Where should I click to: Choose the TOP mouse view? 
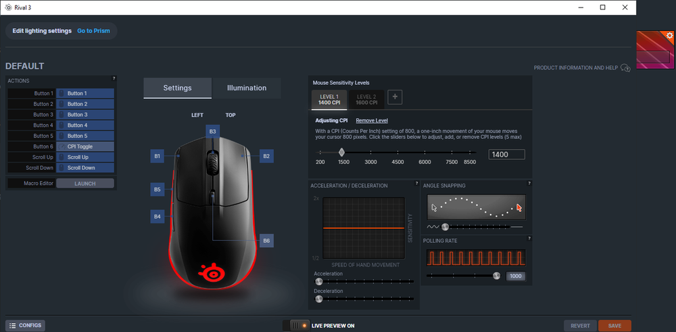(231, 115)
